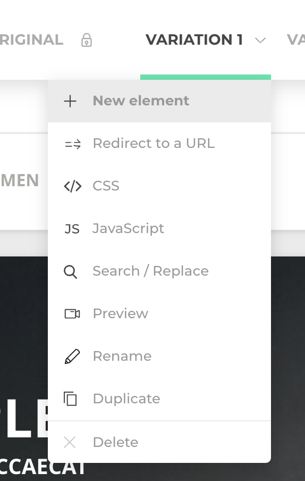Open the partially visible next variation tab
305x481 pixels.
click(x=296, y=40)
